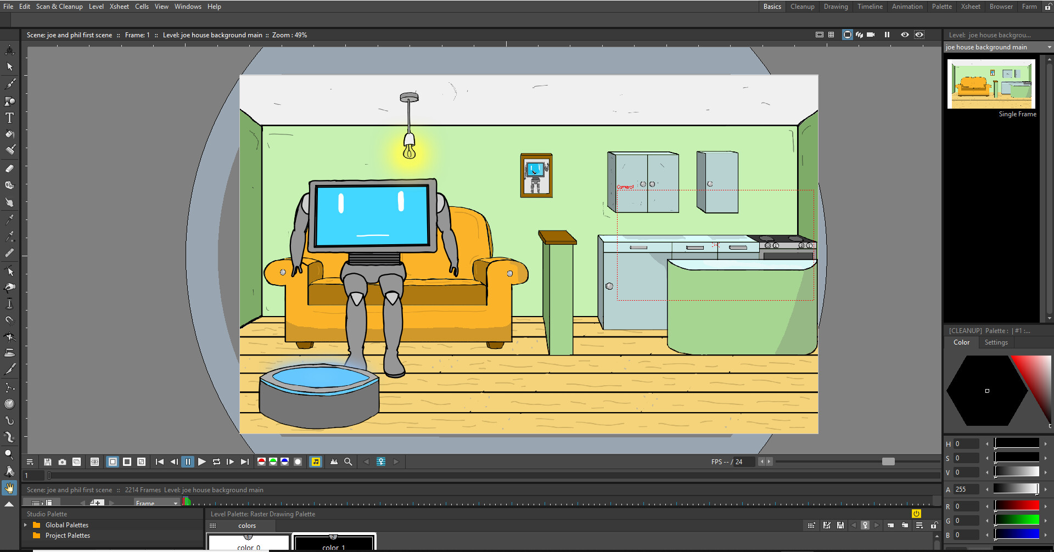Toggle the loop playback button
This screenshot has height=552, width=1054.
tap(216, 462)
